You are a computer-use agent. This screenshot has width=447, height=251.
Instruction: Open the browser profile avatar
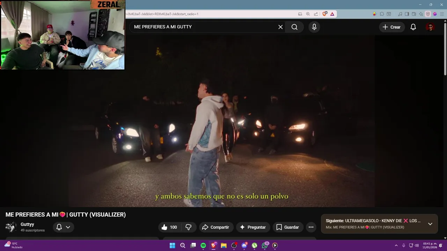435,14
